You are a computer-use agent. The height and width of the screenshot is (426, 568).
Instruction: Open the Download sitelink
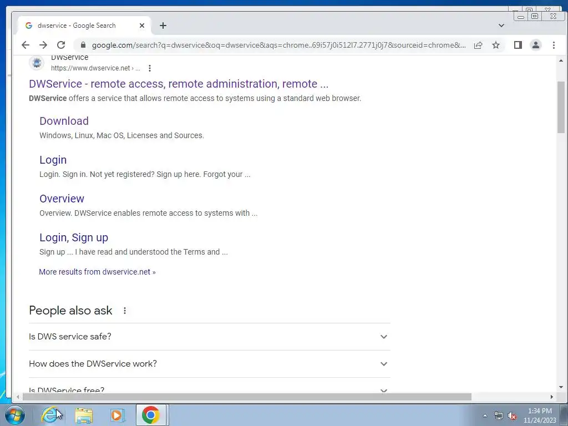click(x=64, y=121)
